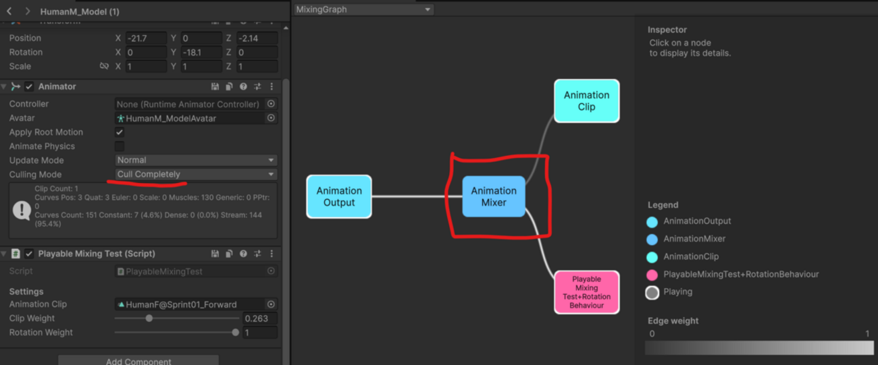Click the Position Y field

[x=201, y=38]
